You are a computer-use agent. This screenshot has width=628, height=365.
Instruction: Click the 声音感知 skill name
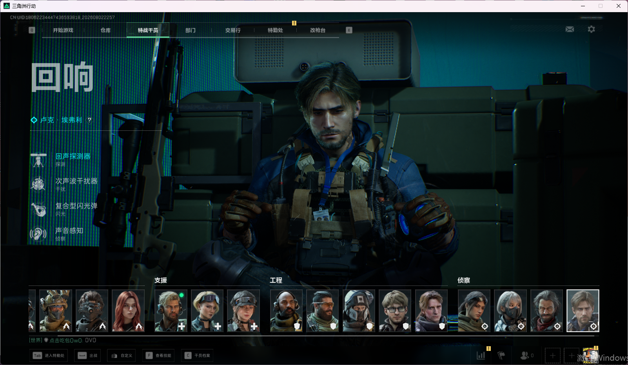(x=69, y=230)
